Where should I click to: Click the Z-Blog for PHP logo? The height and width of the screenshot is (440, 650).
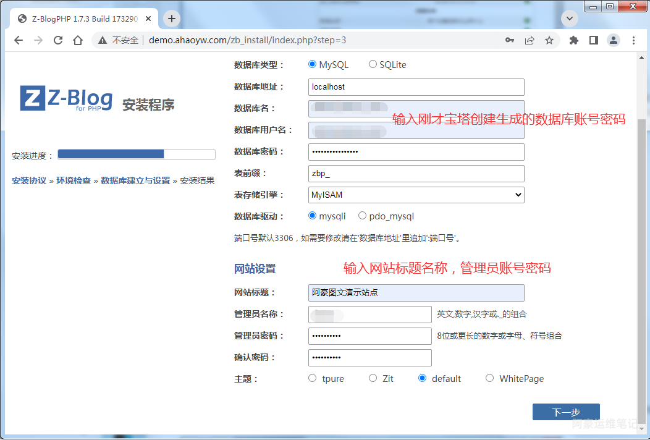[66, 98]
